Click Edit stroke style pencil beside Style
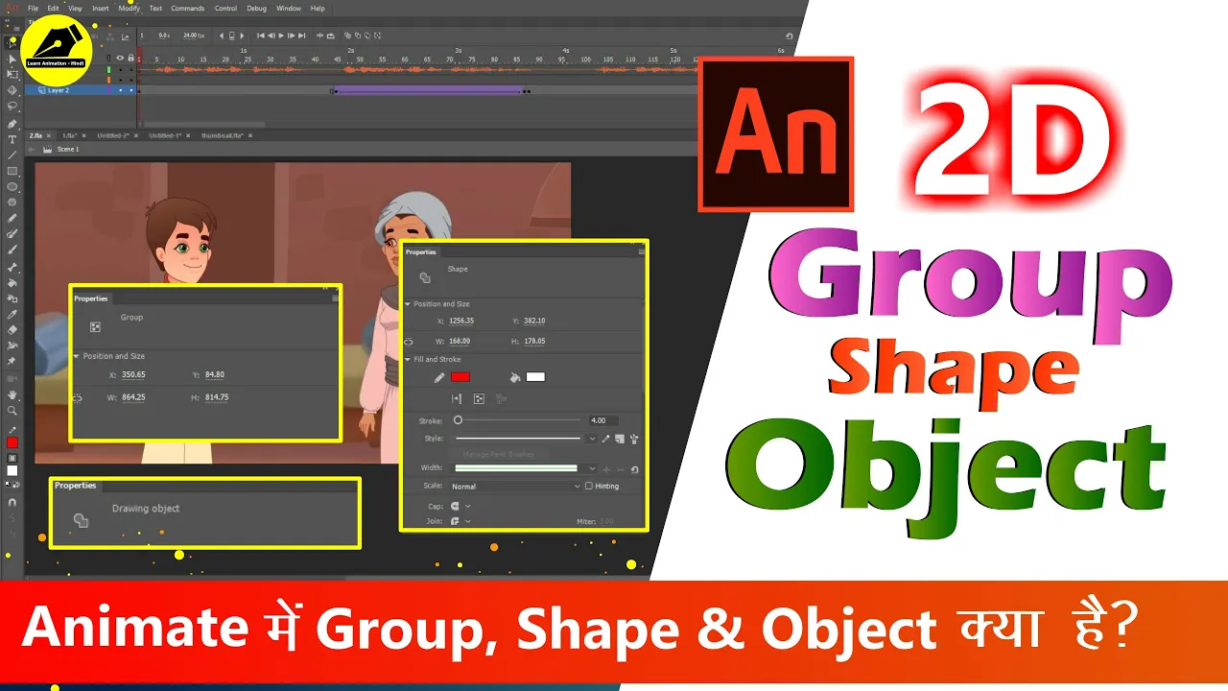The image size is (1228, 691). point(605,439)
